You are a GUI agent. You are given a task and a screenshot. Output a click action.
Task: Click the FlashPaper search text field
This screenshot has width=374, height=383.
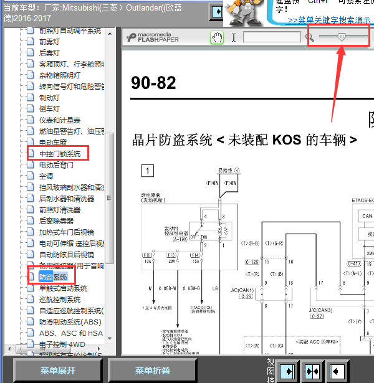pyautogui.click(x=272, y=37)
